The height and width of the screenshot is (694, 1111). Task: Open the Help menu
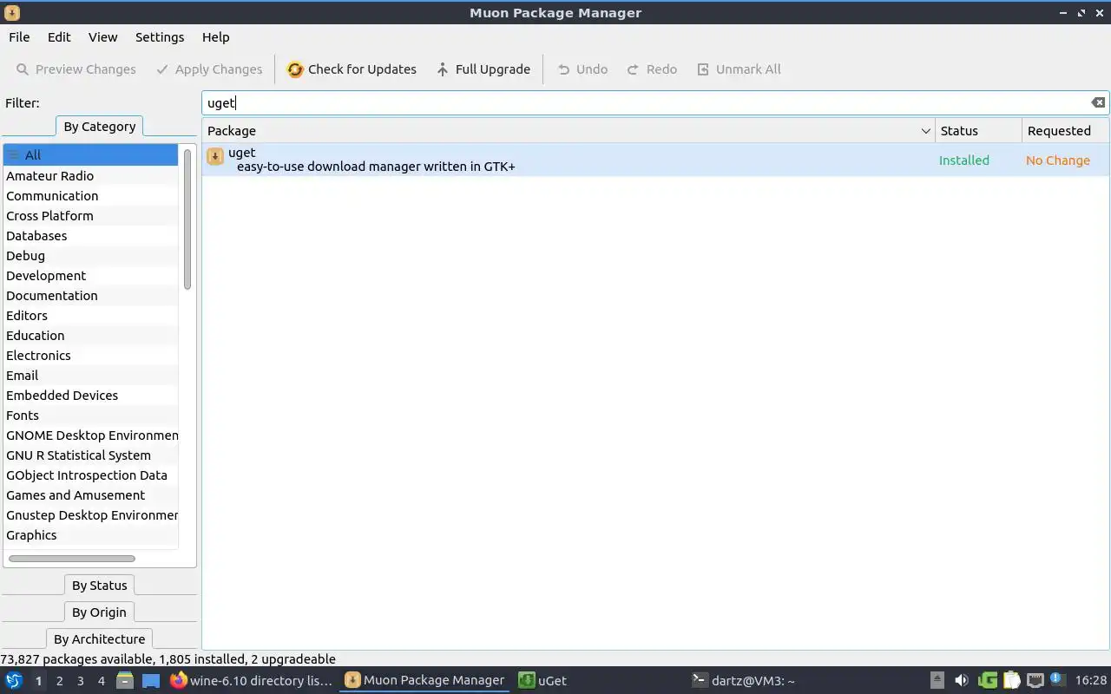215,37
